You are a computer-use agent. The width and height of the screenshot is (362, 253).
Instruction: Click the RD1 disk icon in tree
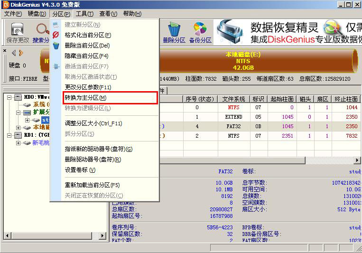18,135
